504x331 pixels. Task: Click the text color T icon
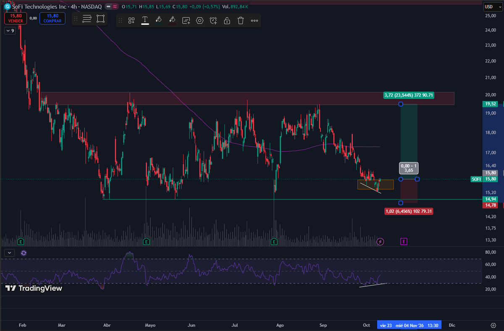[x=145, y=21]
